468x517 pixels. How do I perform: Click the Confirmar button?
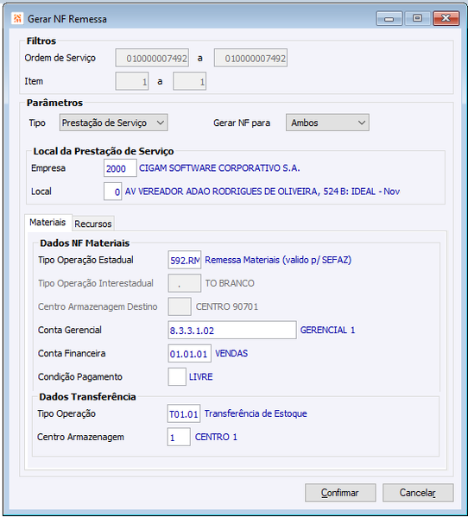click(x=340, y=493)
